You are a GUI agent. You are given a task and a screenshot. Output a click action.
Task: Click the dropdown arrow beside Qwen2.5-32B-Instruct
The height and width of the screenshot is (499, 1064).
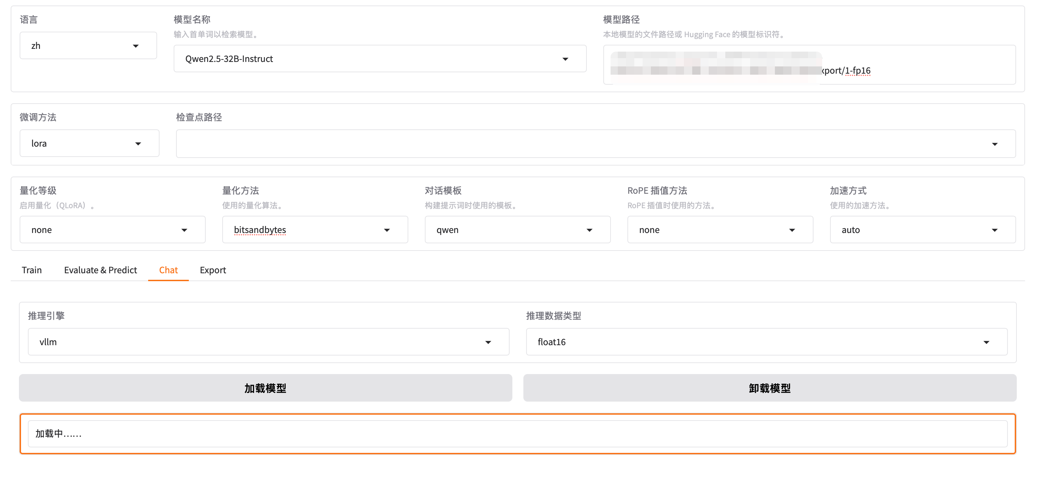pyautogui.click(x=565, y=59)
